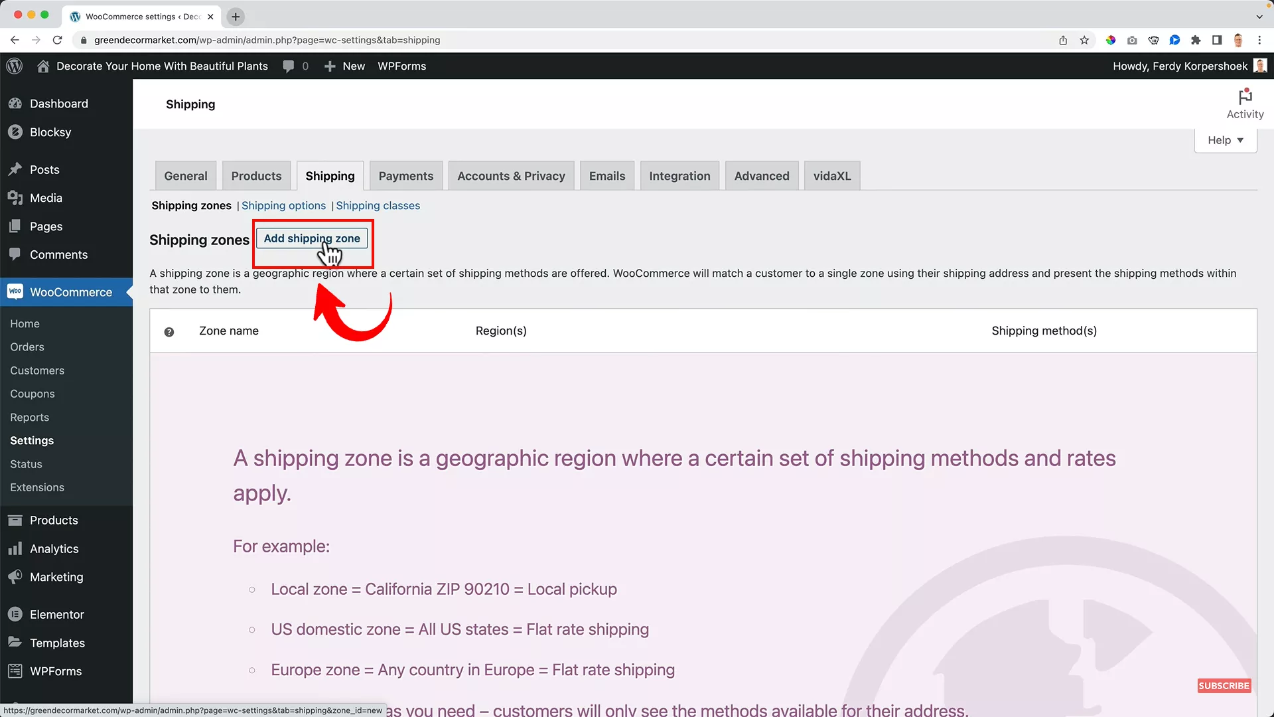Viewport: 1274px width, 717px height.
Task: Click the help question-mark icon beside Zone name
Action: [169, 332]
